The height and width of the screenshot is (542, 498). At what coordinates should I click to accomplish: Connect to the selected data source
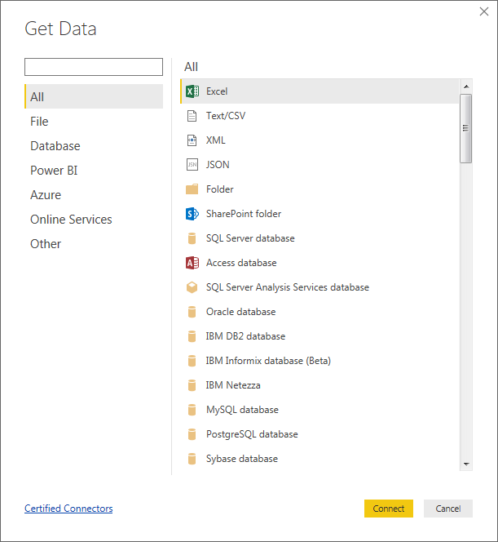coord(389,509)
